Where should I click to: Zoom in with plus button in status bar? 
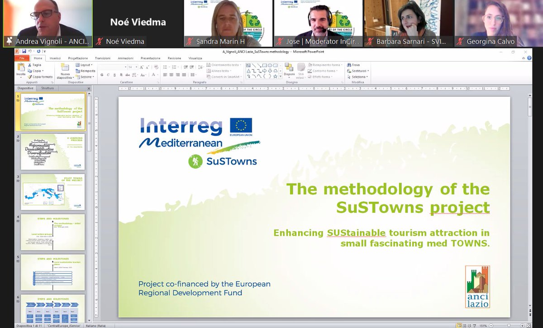[522, 326]
